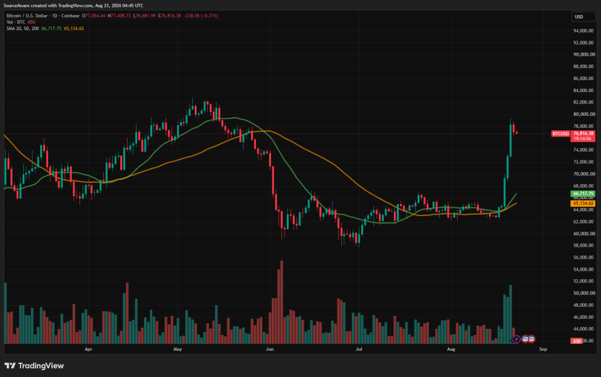Click the green 66,717.75 SMA price tag

tap(583, 194)
